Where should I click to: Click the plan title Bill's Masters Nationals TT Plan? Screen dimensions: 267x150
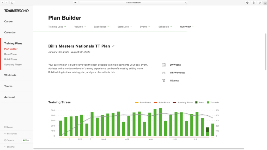click(x=79, y=46)
